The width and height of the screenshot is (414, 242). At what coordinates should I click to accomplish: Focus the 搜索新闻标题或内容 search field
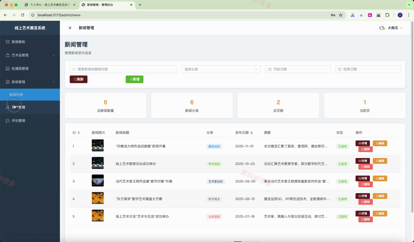(123, 69)
